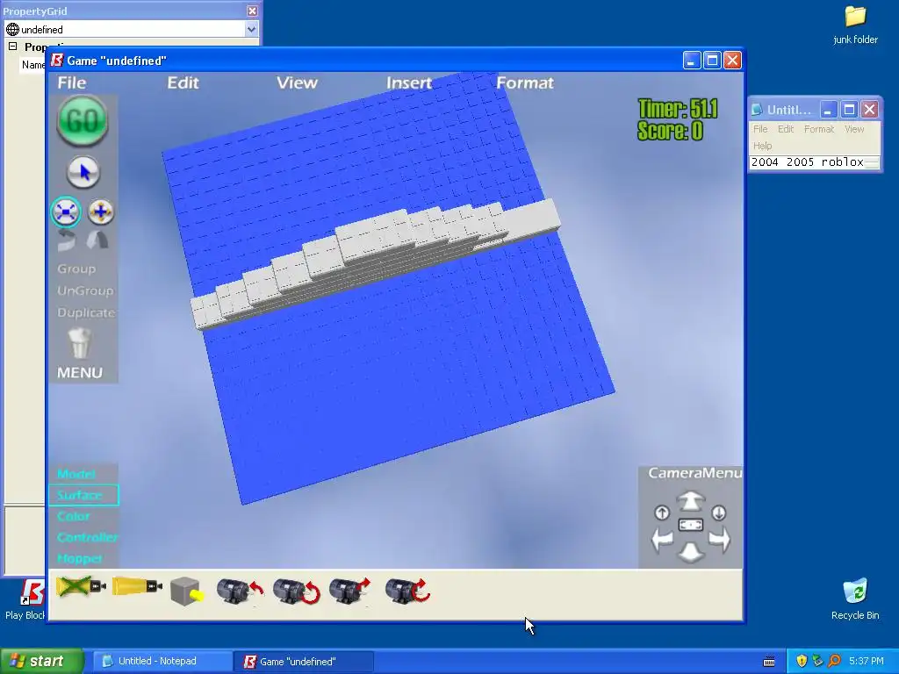Open the Insert menu in the Game window
The height and width of the screenshot is (674, 899).
[x=409, y=82]
